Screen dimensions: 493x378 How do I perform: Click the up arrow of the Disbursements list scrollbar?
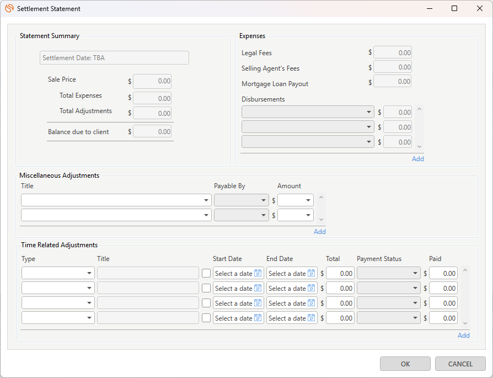pos(419,109)
